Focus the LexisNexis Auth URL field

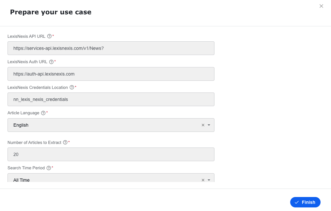pos(111,74)
